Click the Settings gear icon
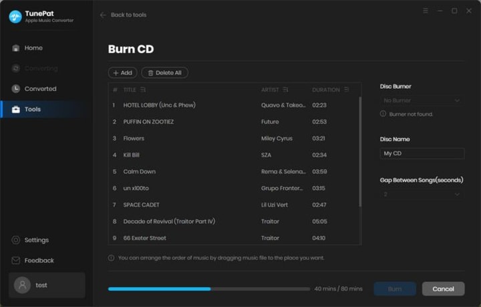481x307 pixels. tap(15, 239)
